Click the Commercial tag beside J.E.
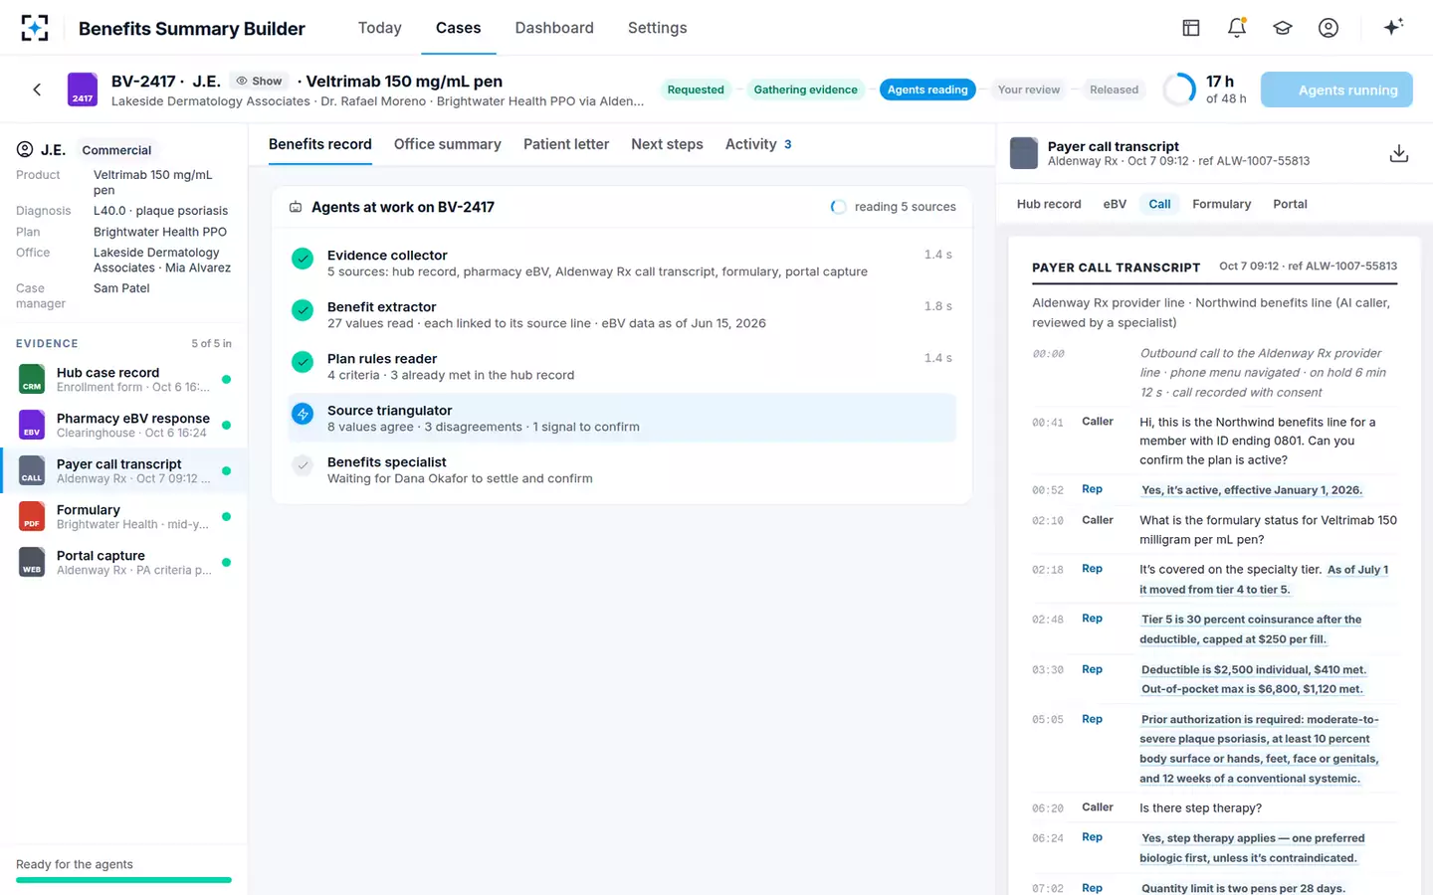This screenshot has height=895, width=1433. (116, 150)
